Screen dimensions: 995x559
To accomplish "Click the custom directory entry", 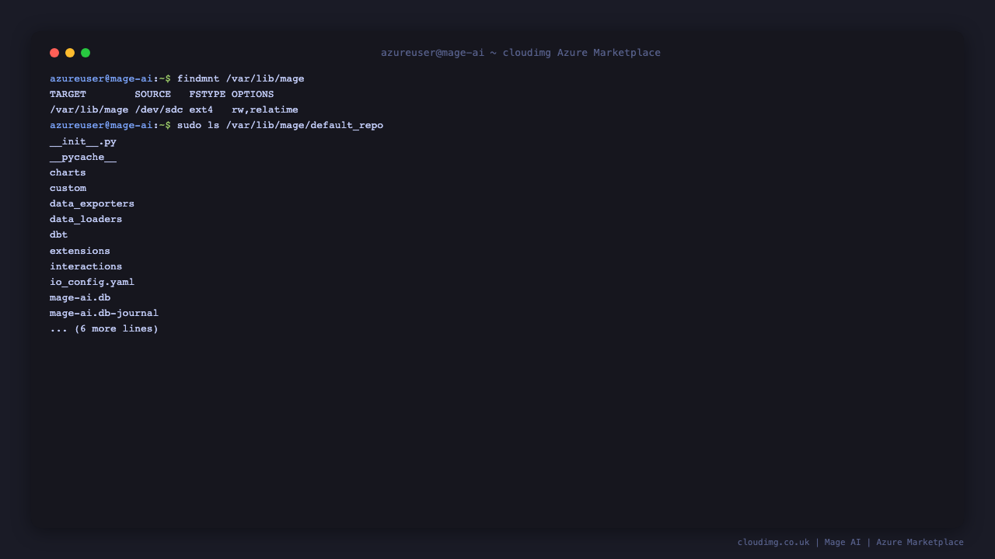I will point(68,188).
